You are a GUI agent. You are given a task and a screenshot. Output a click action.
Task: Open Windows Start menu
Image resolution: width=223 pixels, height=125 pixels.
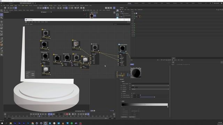pyautogui.click(x=2, y=123)
